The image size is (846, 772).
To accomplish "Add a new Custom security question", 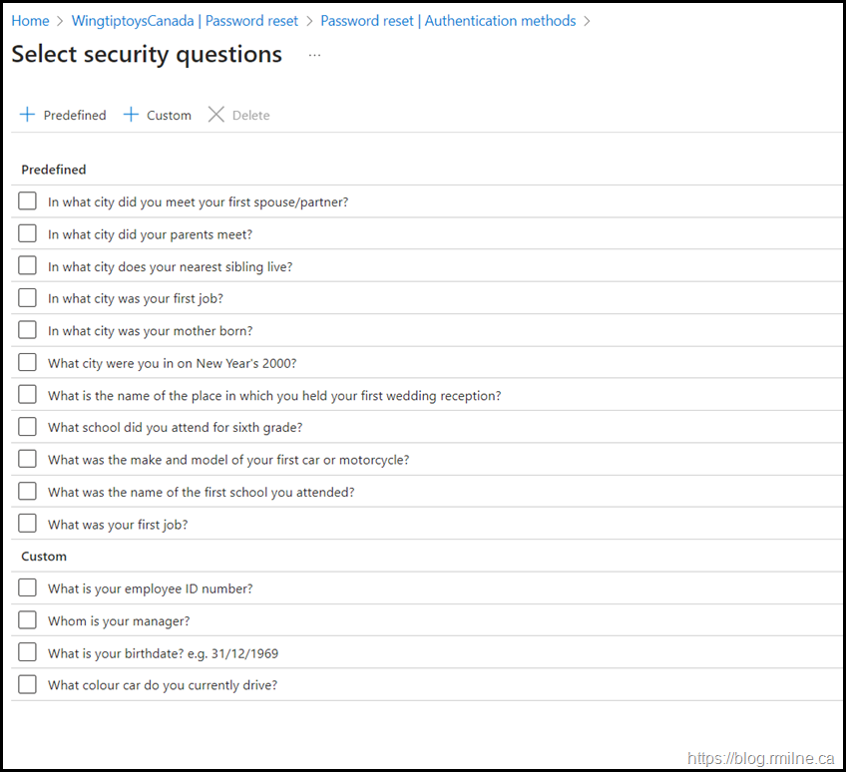I will pyautogui.click(x=157, y=115).
